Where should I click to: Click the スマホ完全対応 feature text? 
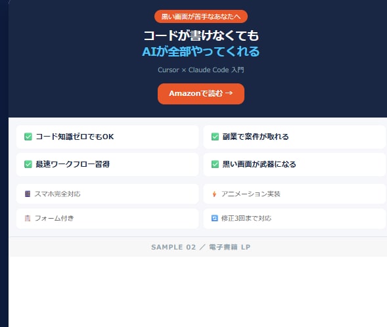click(x=58, y=194)
